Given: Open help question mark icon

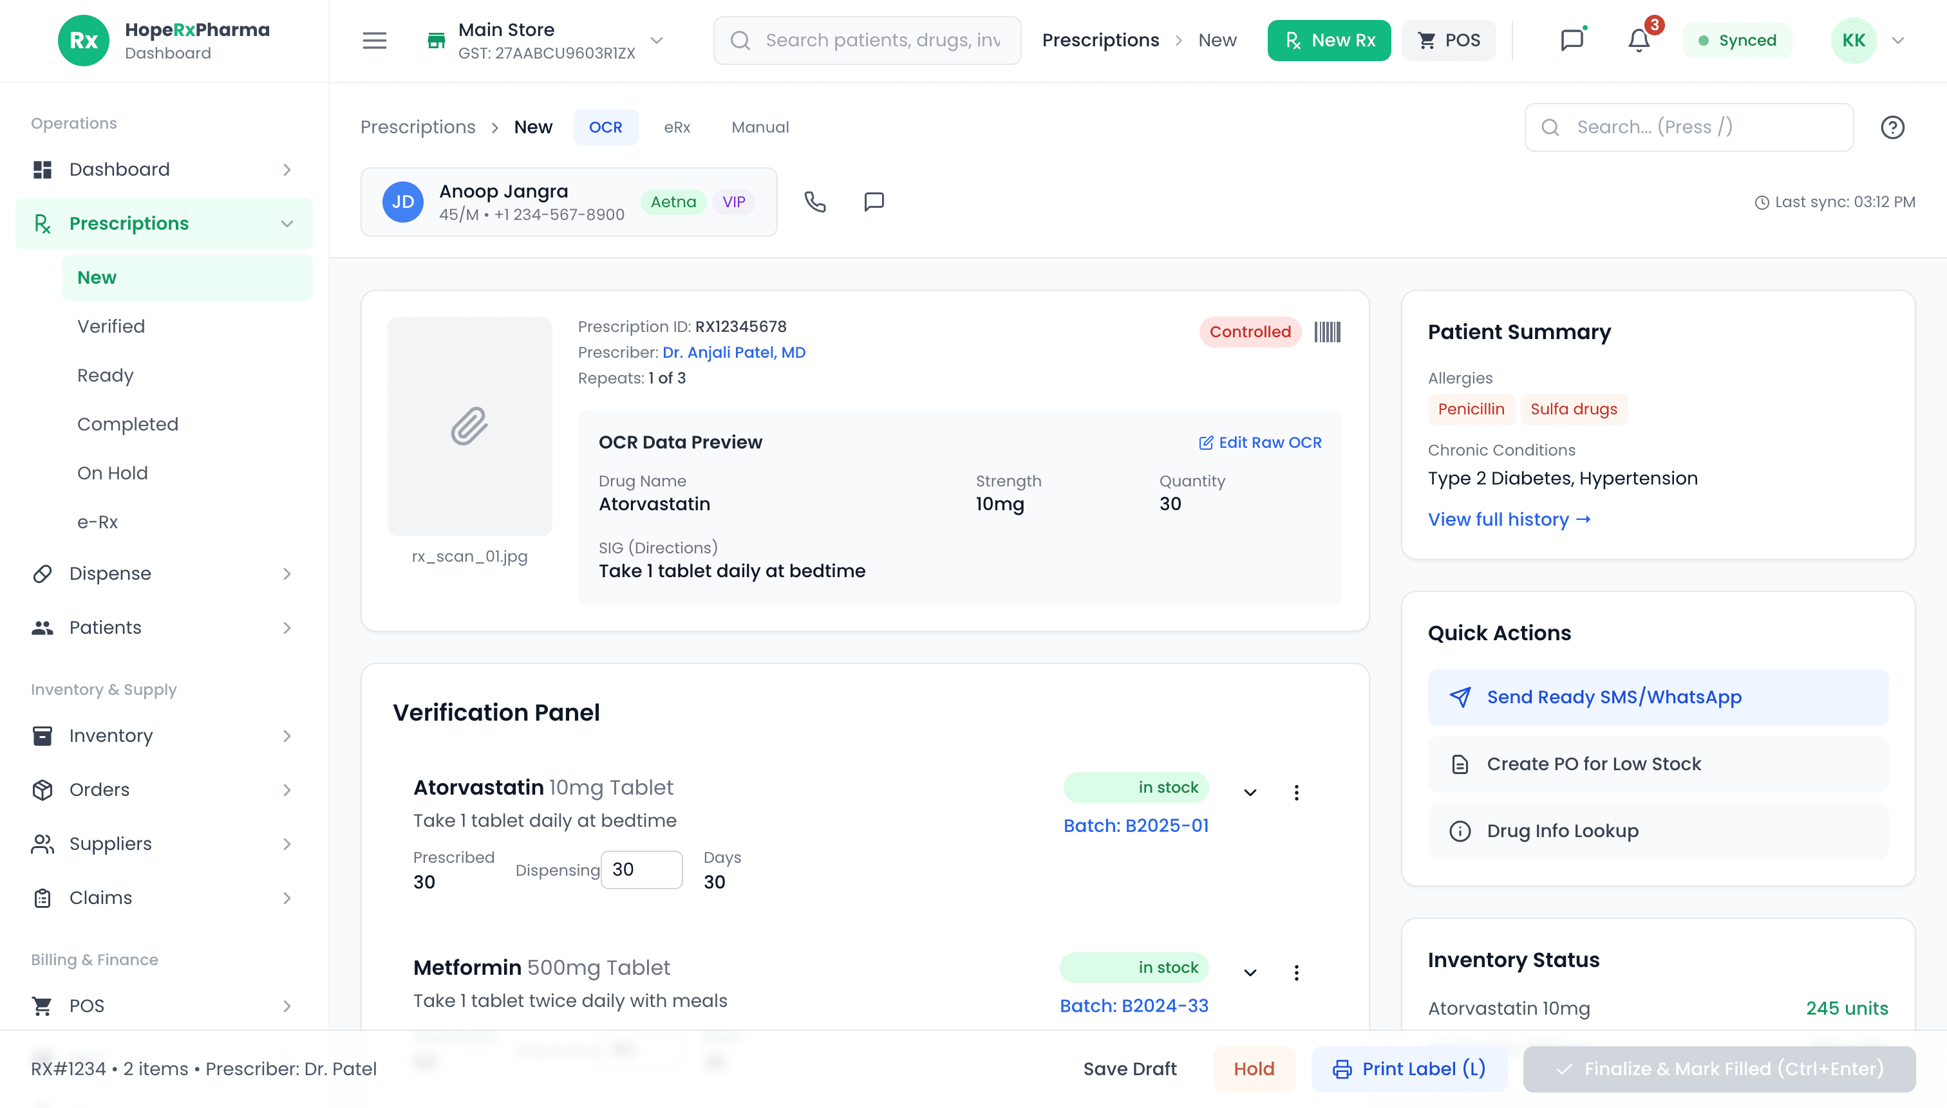Looking at the screenshot, I should click(x=1892, y=127).
